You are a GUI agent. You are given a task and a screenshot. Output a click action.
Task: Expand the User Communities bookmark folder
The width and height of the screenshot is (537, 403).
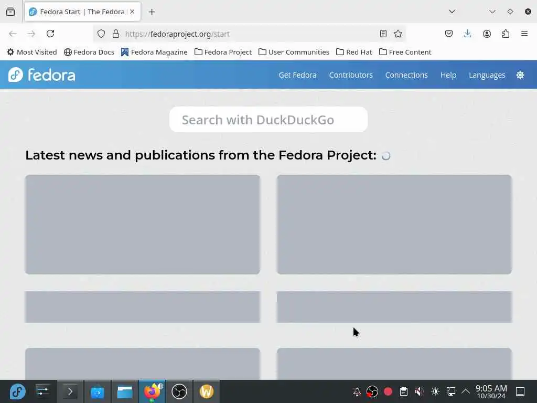click(x=294, y=52)
